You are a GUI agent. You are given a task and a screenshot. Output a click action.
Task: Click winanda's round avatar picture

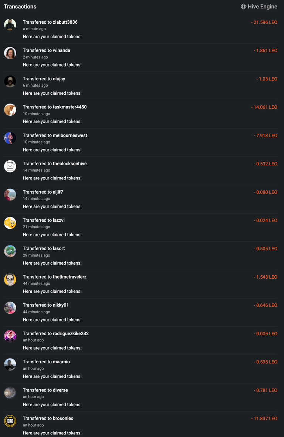tap(10, 53)
